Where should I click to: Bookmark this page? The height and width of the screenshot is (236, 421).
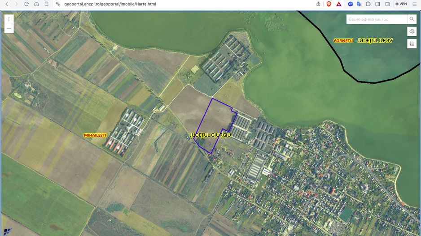(46, 4)
